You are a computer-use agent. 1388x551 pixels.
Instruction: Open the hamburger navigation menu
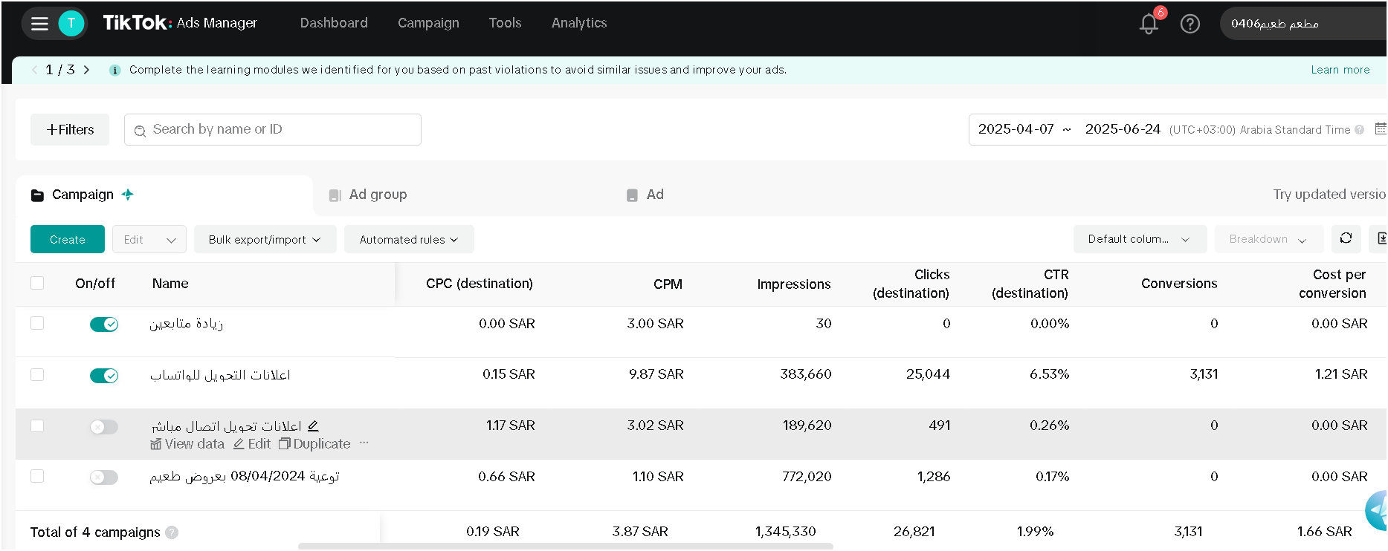(39, 24)
